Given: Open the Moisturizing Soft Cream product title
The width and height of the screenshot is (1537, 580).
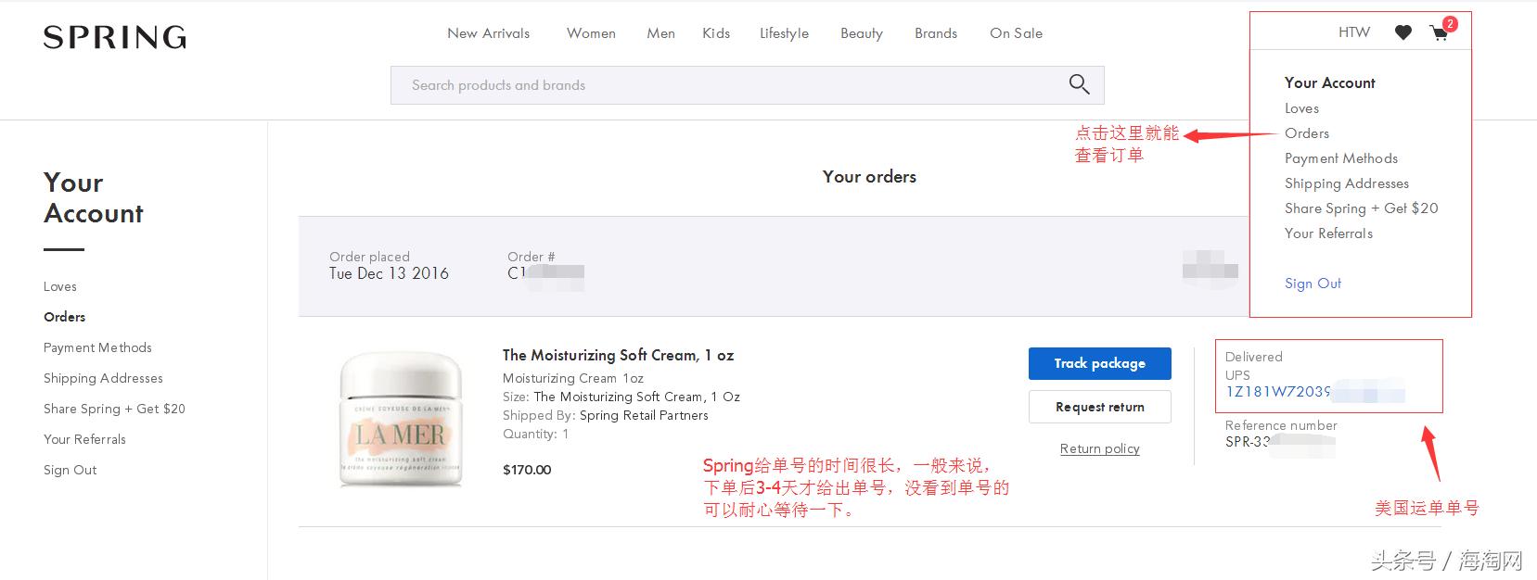Looking at the screenshot, I should 618,355.
